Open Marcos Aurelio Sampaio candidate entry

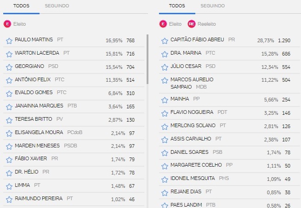[x=229, y=83]
